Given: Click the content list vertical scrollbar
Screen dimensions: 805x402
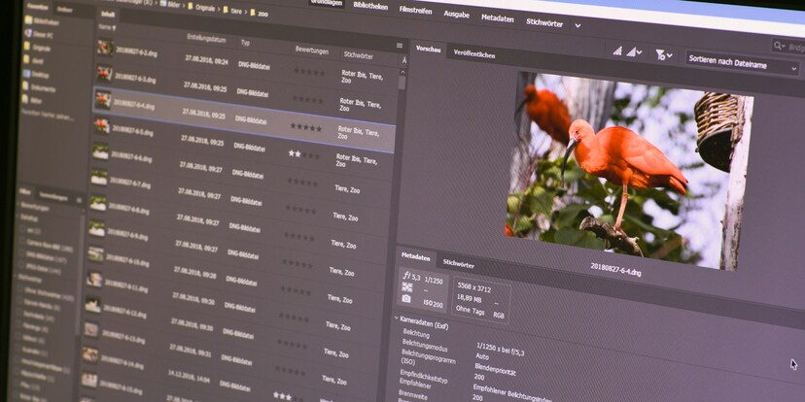Looking at the screenshot, I should [x=402, y=83].
